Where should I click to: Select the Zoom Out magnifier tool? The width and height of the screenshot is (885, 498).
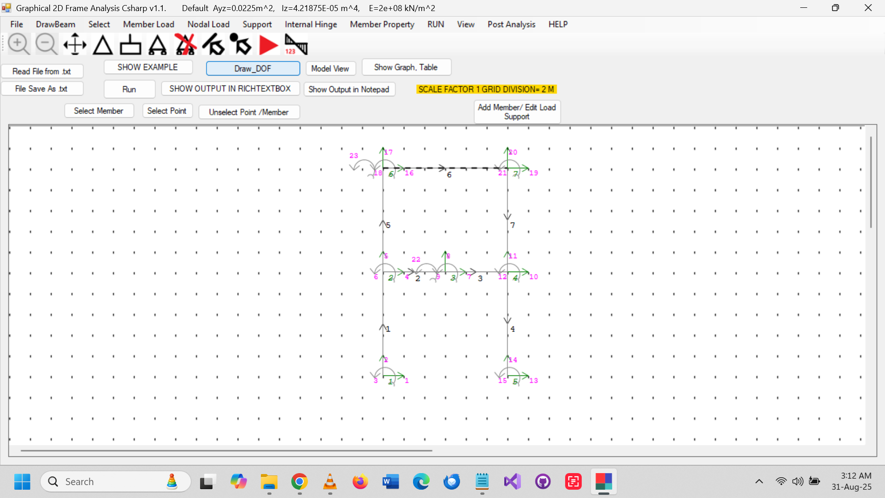(x=46, y=43)
